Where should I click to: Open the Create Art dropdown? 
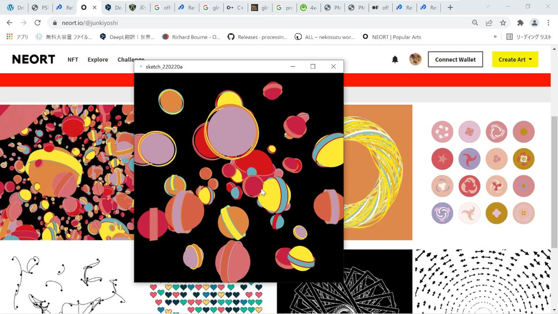coord(515,59)
